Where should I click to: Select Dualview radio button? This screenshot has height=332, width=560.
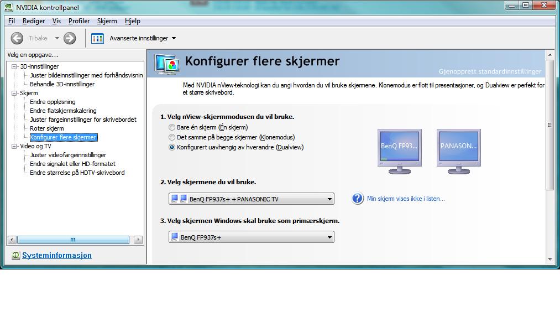[172, 147]
